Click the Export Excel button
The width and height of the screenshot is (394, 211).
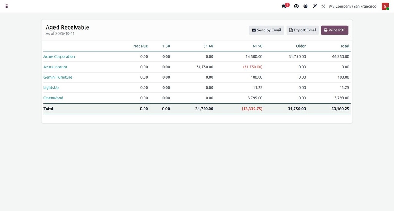302,30
